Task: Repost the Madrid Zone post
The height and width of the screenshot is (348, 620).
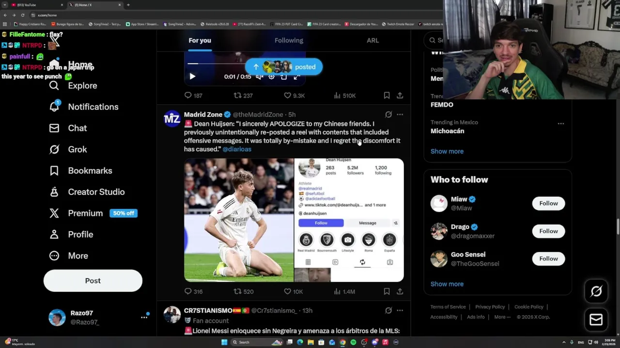Action: pyautogui.click(x=243, y=291)
